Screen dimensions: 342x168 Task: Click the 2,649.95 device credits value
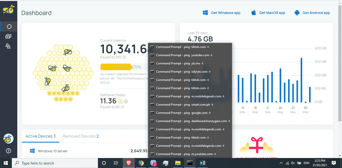[139, 151]
